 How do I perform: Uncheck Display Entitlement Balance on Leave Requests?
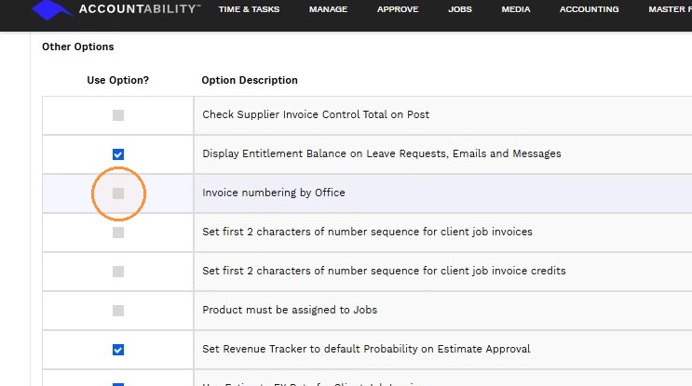(x=118, y=154)
